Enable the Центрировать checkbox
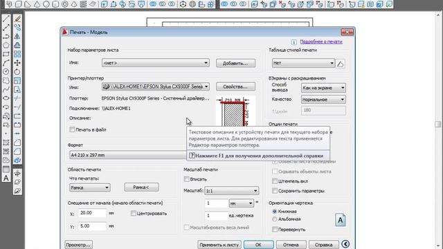Viewport: 443px width, 249px height. pyautogui.click(x=134, y=214)
